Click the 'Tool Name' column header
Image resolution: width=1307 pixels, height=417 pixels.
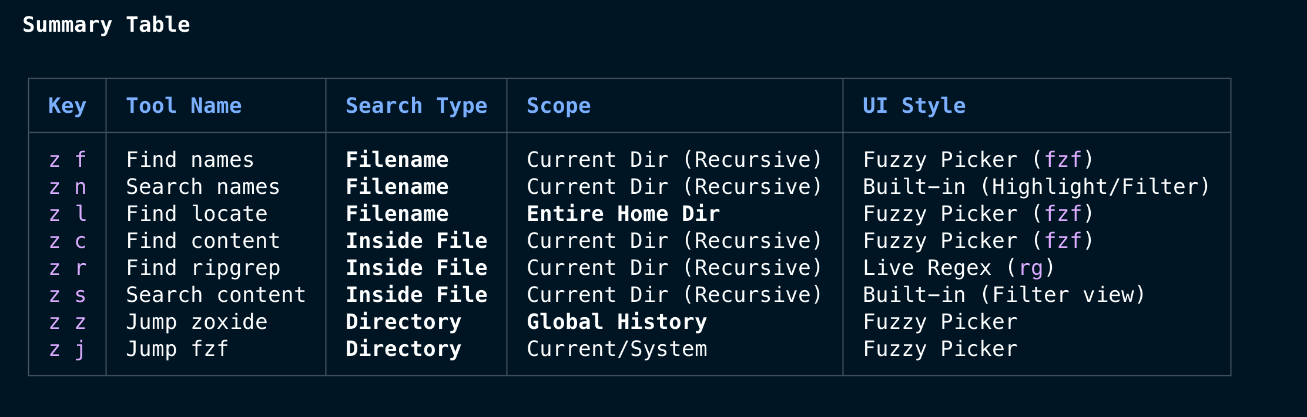click(x=184, y=106)
